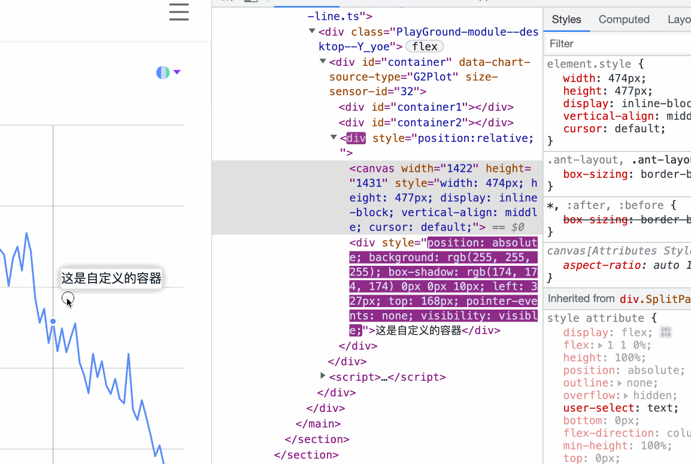Switch to the Computed tab
The image size is (691, 464).
coord(623,19)
